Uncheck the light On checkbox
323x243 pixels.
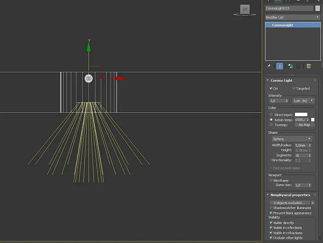tap(271, 88)
